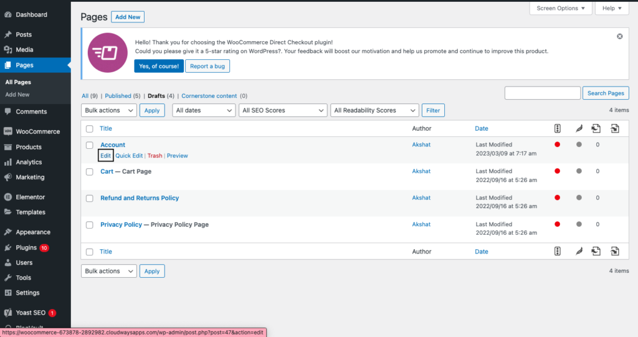Toggle select-all checkbox in the table footer
This screenshot has width=638, height=337.
click(90, 252)
